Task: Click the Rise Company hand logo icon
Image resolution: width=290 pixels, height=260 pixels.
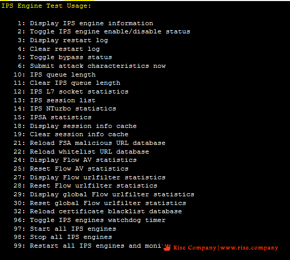Action: (167, 248)
